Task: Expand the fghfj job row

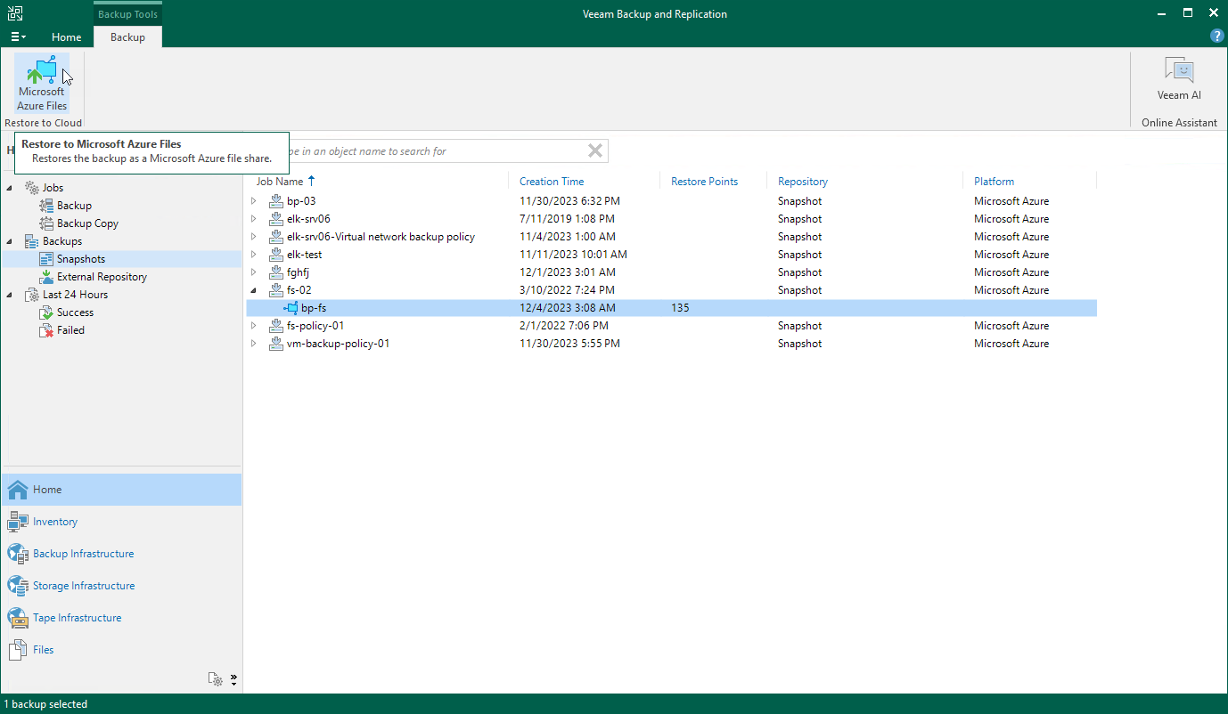Action: [x=253, y=272]
